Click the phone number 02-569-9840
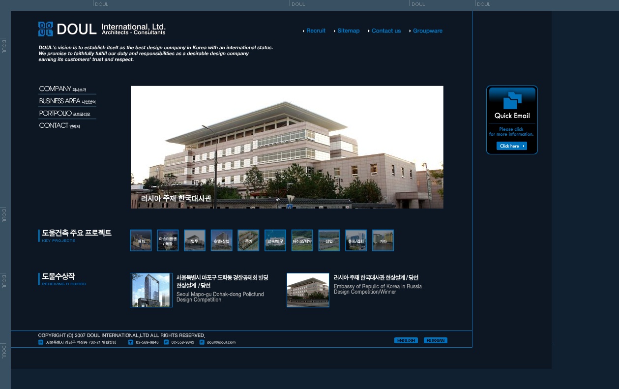 pos(147,342)
